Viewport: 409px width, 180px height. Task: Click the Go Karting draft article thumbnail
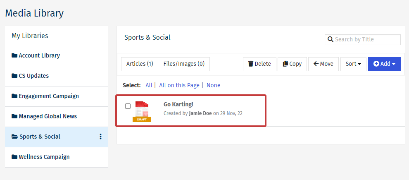142,111
